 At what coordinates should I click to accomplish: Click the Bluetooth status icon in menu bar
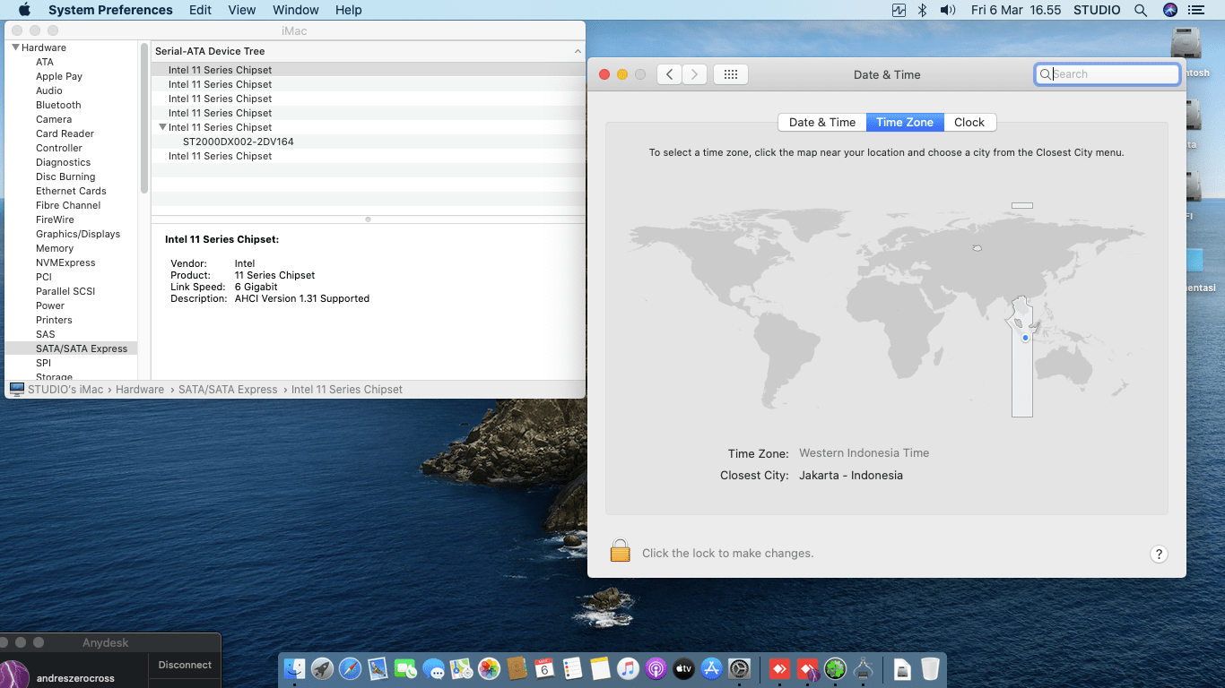[922, 10]
